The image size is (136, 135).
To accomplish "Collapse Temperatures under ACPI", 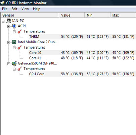I will (x=14, y=32).
